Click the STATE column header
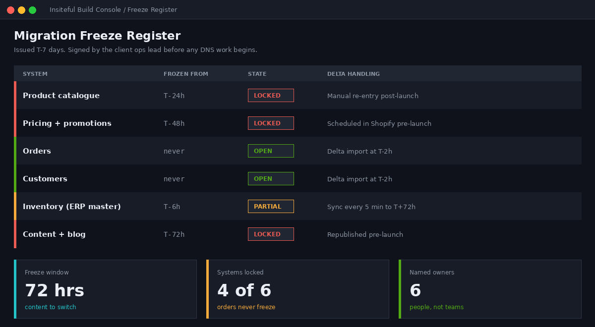Screen dimensions: 595x327 [x=257, y=74]
